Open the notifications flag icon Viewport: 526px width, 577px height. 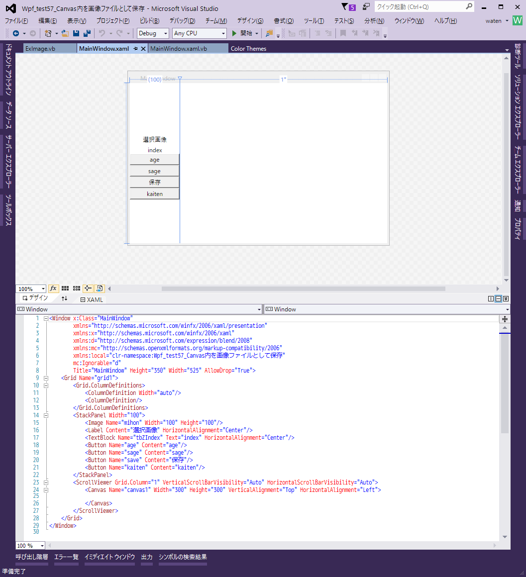tap(348, 6)
